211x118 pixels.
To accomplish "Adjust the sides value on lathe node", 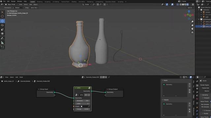I will [x=82, y=104].
